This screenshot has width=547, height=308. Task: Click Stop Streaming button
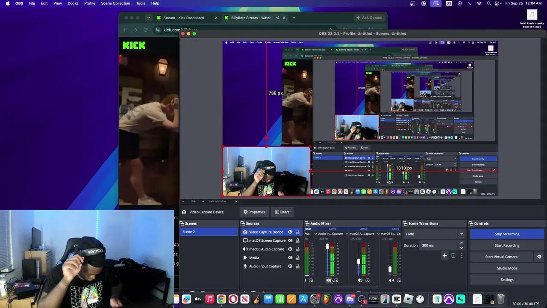coord(507,234)
